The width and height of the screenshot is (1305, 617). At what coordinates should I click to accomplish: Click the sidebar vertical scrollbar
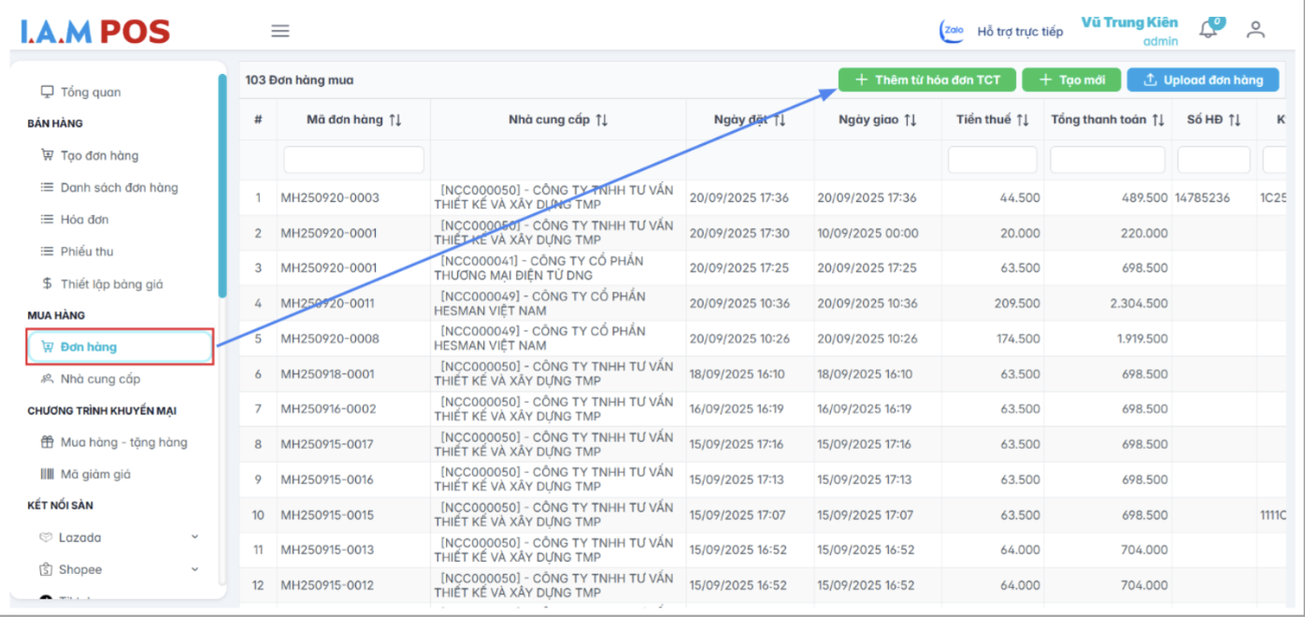pyautogui.click(x=222, y=187)
